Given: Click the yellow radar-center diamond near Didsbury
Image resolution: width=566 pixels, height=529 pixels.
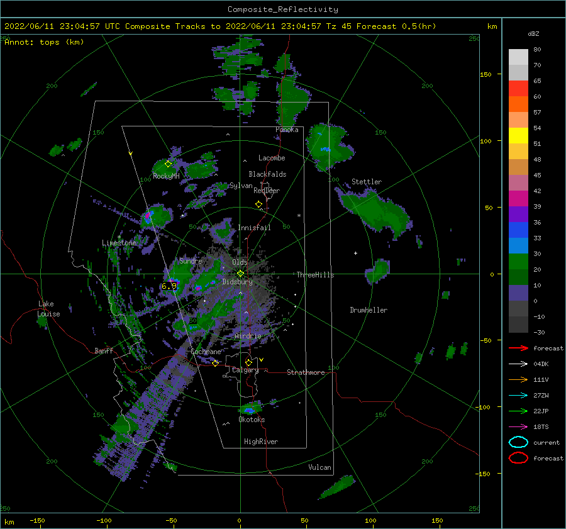Looking at the screenshot, I should (x=240, y=274).
